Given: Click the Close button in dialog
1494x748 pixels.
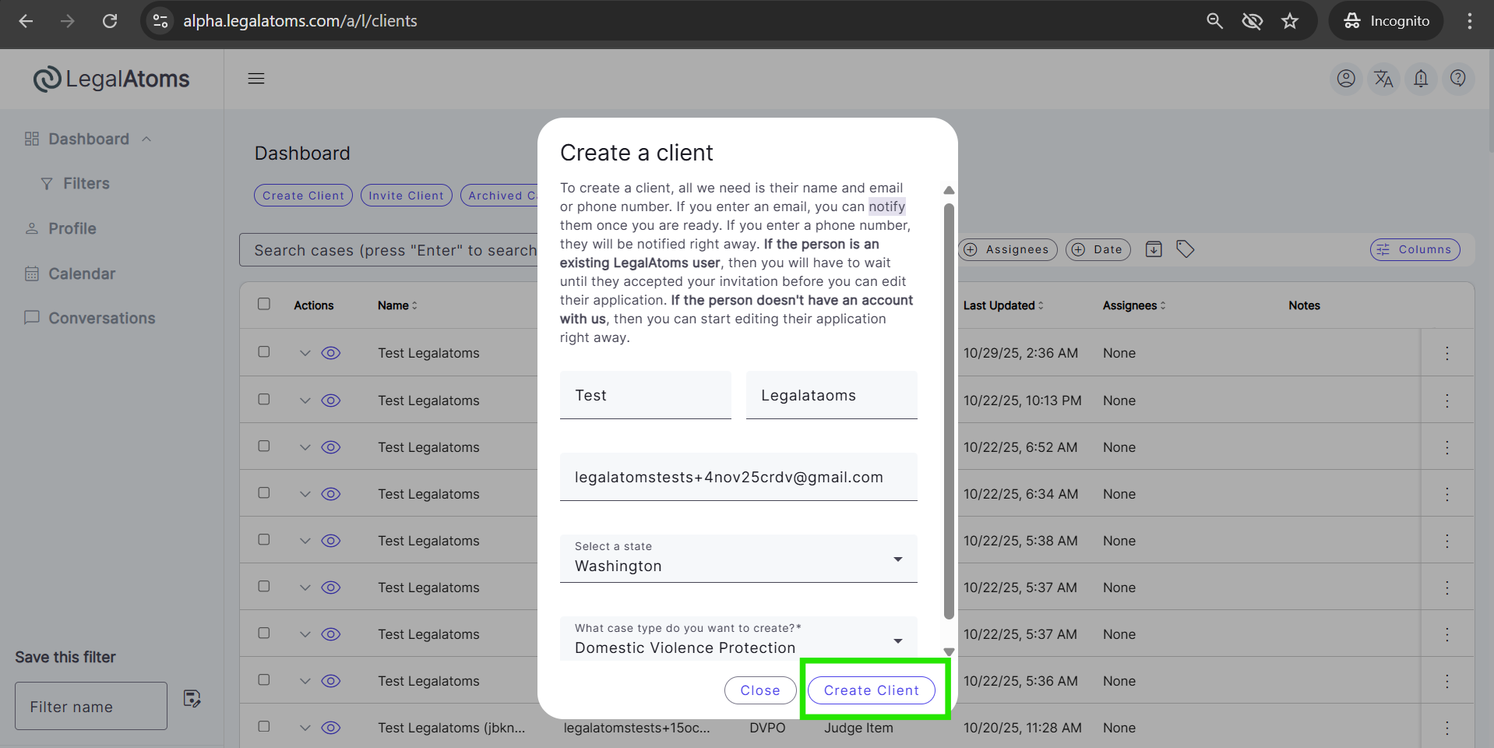Looking at the screenshot, I should (759, 690).
